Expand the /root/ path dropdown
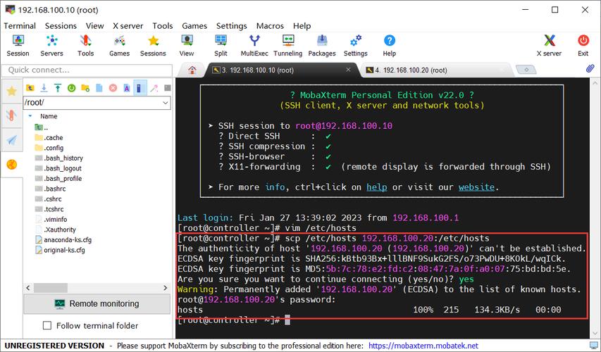Image resolution: width=601 pixels, height=352 pixels. [165, 103]
